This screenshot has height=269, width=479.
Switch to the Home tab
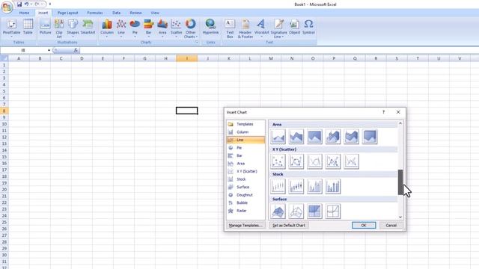coord(24,13)
